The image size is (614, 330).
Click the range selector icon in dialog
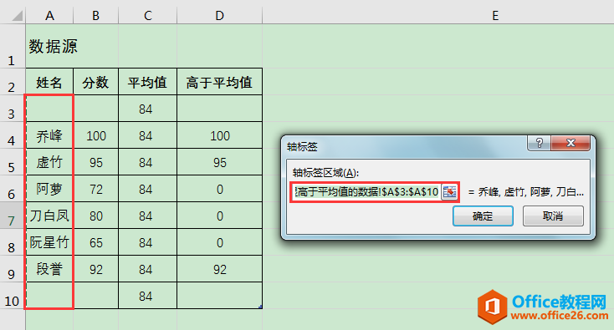(x=449, y=192)
